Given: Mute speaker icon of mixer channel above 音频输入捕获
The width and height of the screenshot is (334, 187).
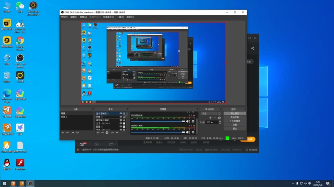Looking at the screenshot, I should click(188, 121).
